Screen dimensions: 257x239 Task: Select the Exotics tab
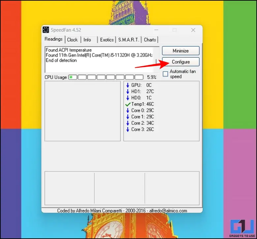(107, 40)
